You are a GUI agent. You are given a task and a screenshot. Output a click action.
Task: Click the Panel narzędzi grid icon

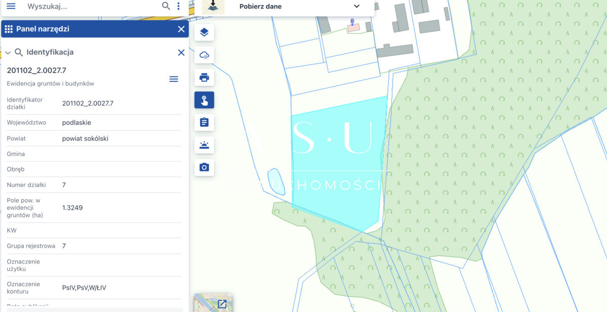click(9, 29)
